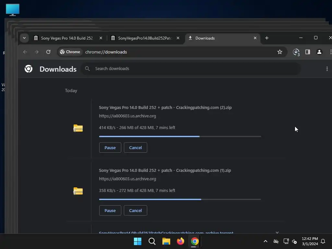Pause the Crackingpatching.com (2).zip download
The width and height of the screenshot is (332, 249).
point(110,148)
